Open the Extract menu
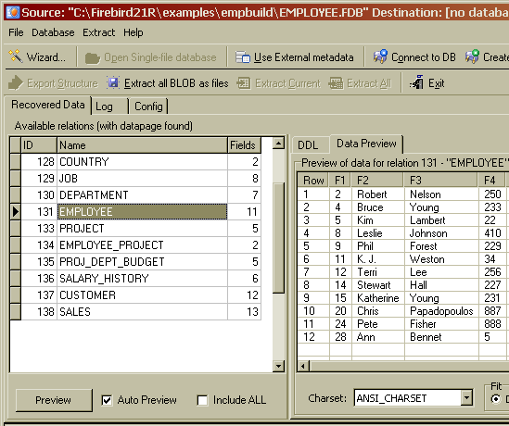509x426 pixels. point(98,32)
